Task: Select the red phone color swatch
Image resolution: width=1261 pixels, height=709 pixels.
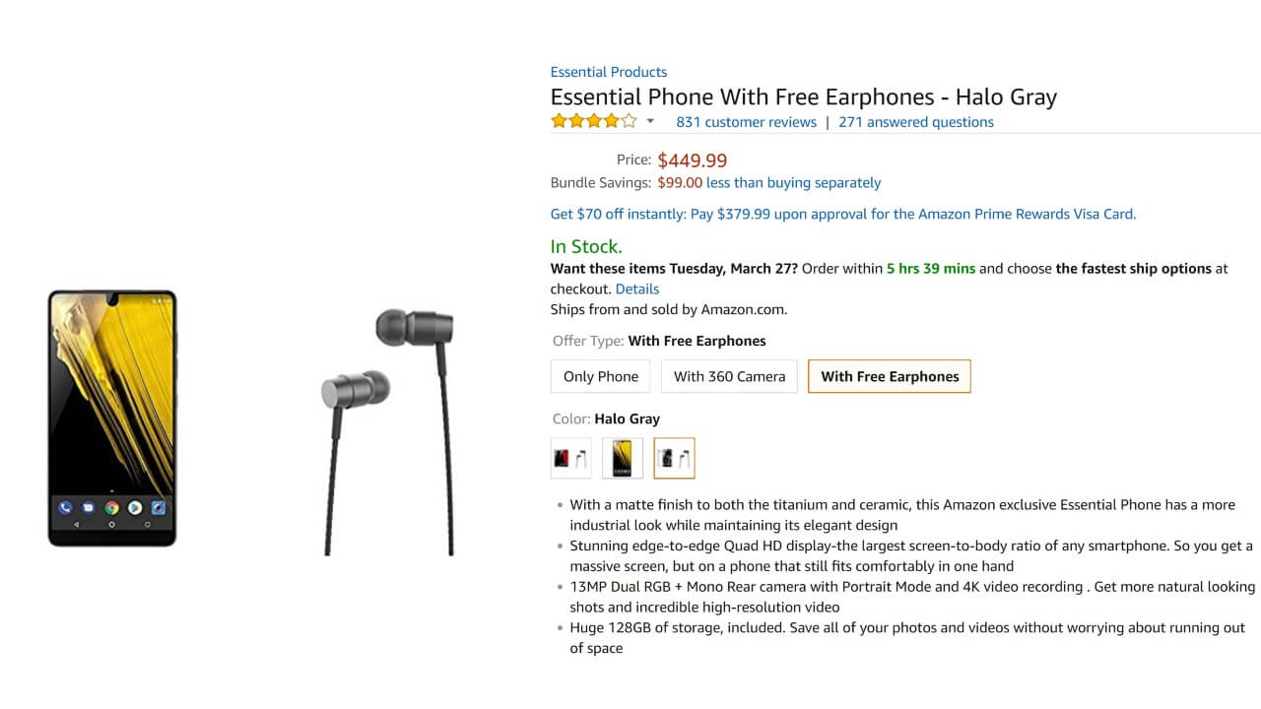Action: pyautogui.click(x=571, y=458)
